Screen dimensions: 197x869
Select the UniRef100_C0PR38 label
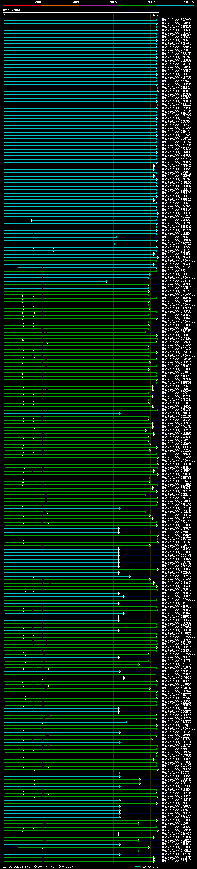coord(176,182)
